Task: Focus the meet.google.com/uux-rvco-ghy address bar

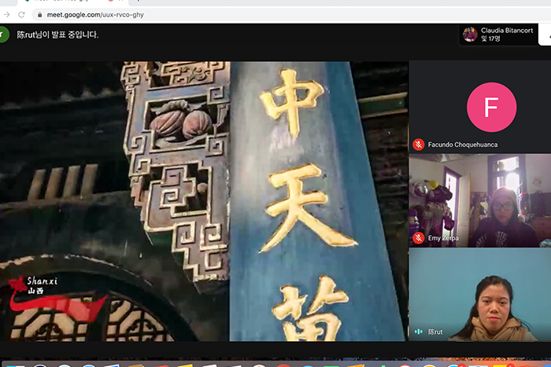Action: [x=292, y=15]
